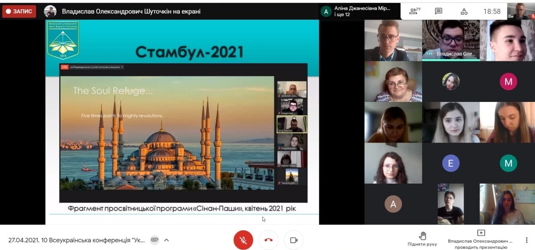This screenshot has width=535, height=250.
Task: Click the meeting title '27.04.2021. 10 Всеукраїнська конференція'
Action: [77, 240]
